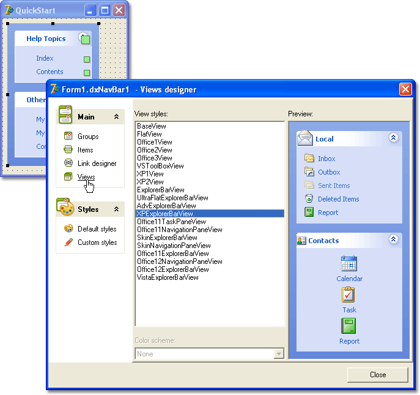
Task: Open the Color scheme dropdown
Action: (279, 354)
